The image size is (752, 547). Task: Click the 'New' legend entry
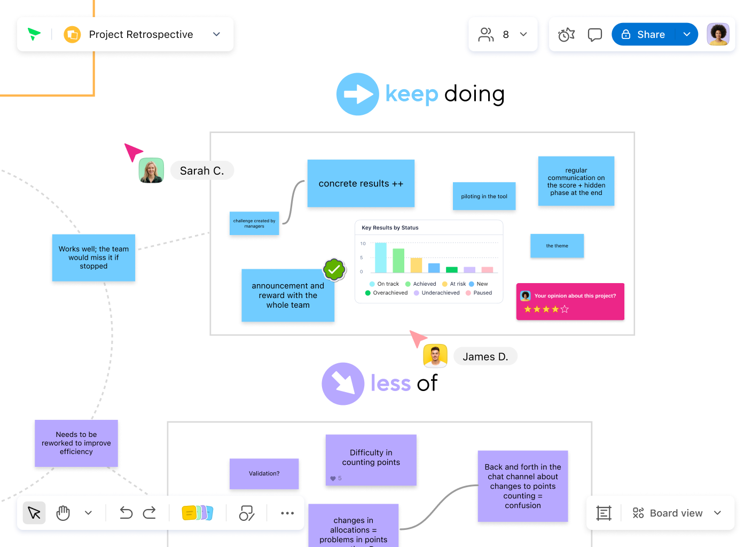(479, 284)
